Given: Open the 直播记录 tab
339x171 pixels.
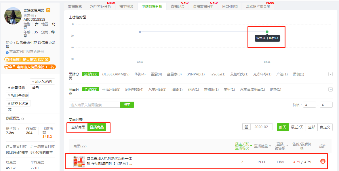Looking at the screenshot, I should pyautogui.click(x=178, y=7).
